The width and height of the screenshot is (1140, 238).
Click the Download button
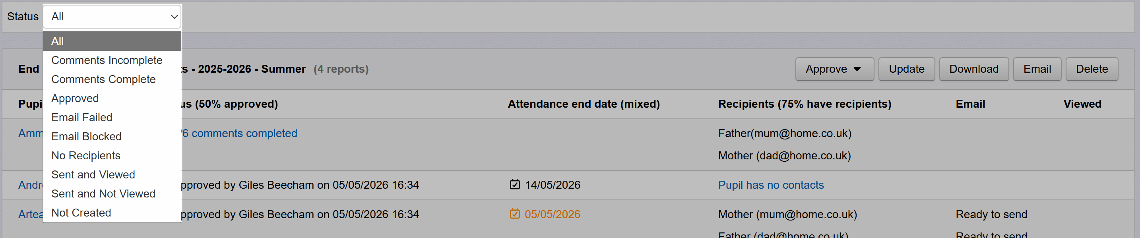click(x=973, y=69)
